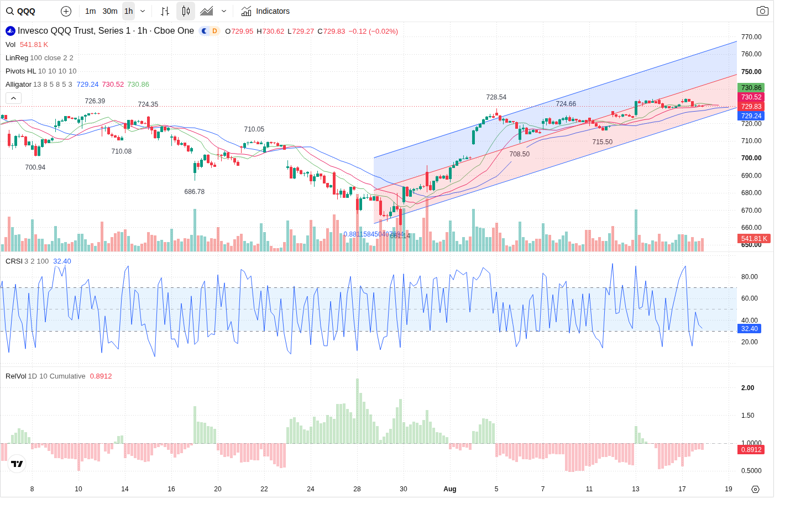Screen dimensions: 785x525
Task: Click the 724.35 pivot high label
Action: click(148, 104)
